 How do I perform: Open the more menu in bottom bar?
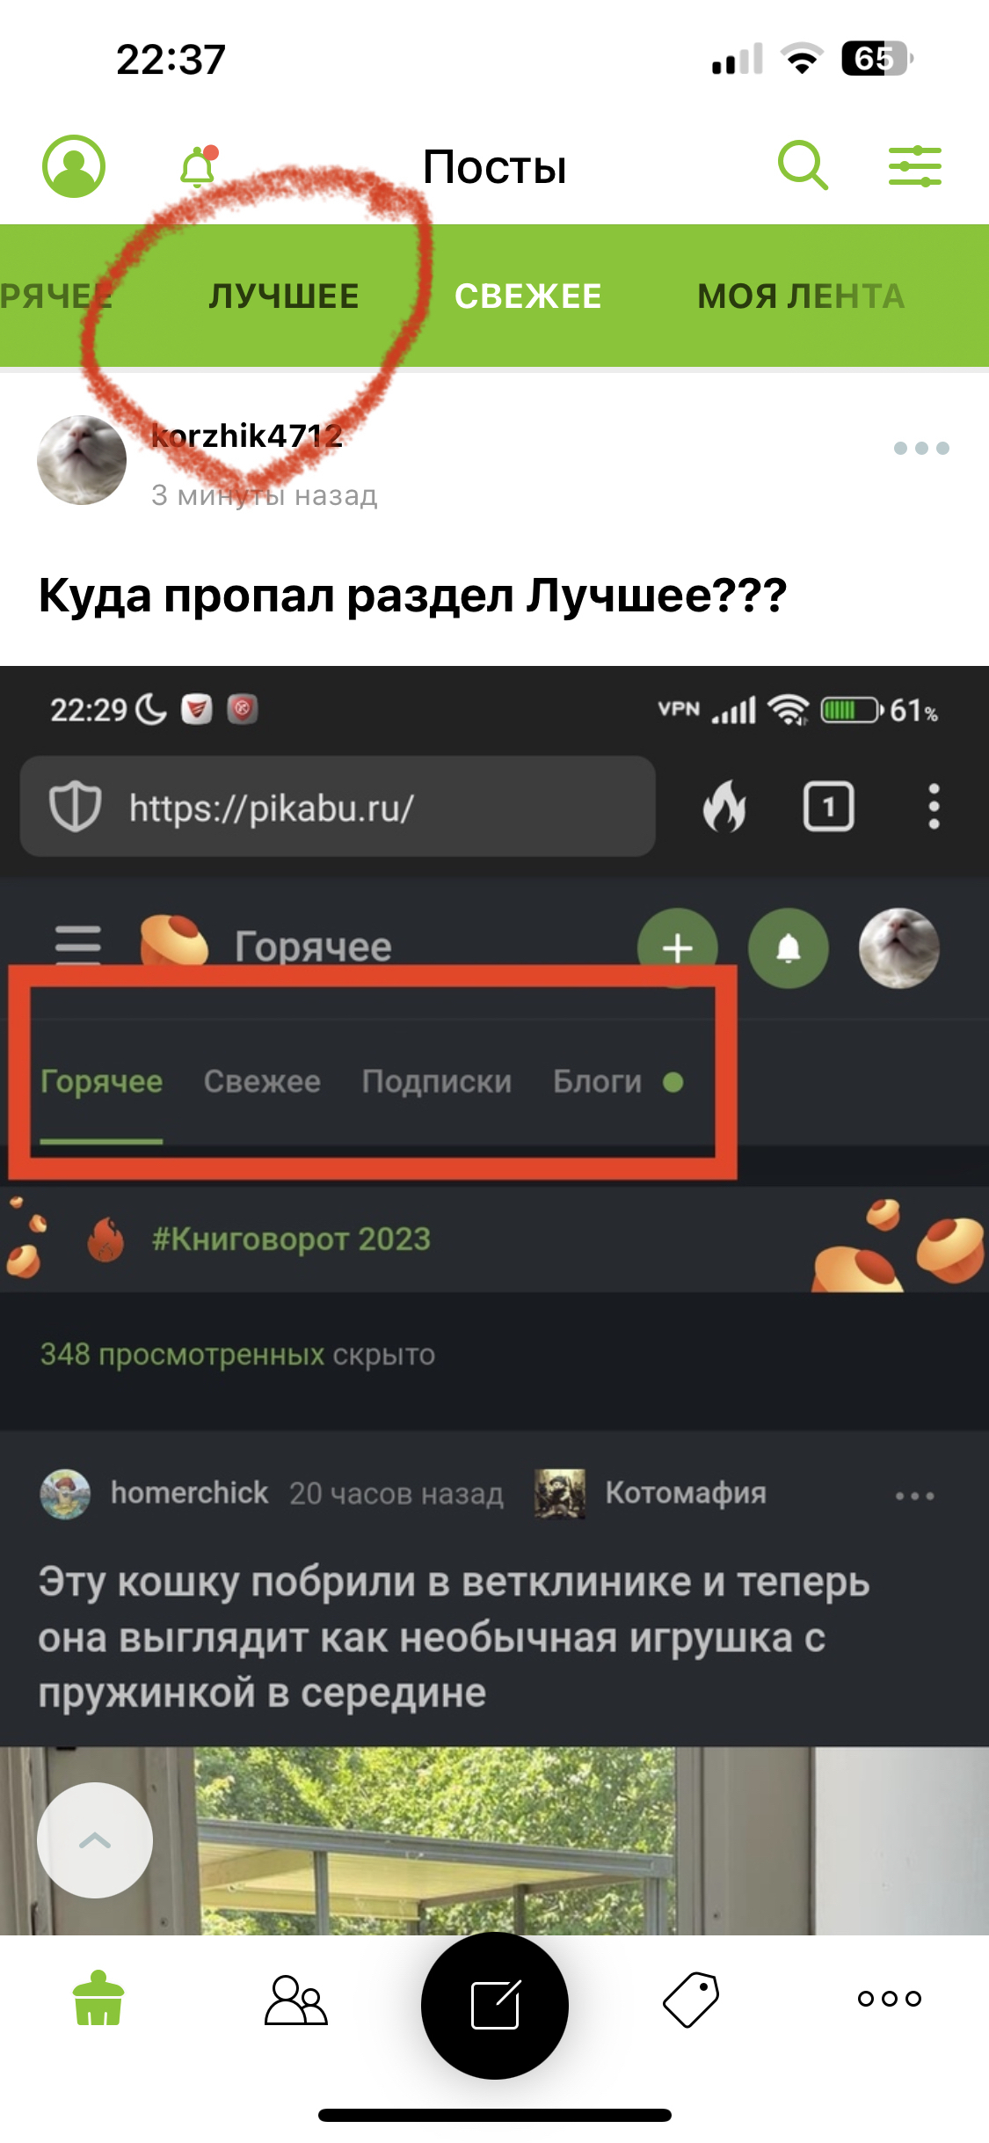(x=890, y=1999)
